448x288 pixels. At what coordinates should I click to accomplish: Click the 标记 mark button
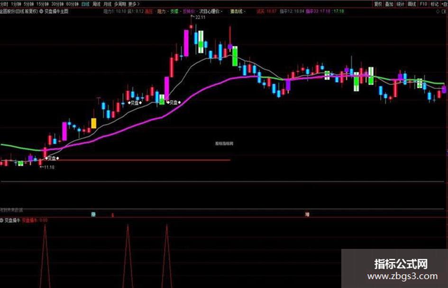tap(434, 4)
